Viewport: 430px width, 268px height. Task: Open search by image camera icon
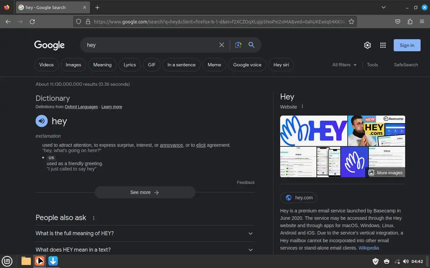pyautogui.click(x=238, y=45)
